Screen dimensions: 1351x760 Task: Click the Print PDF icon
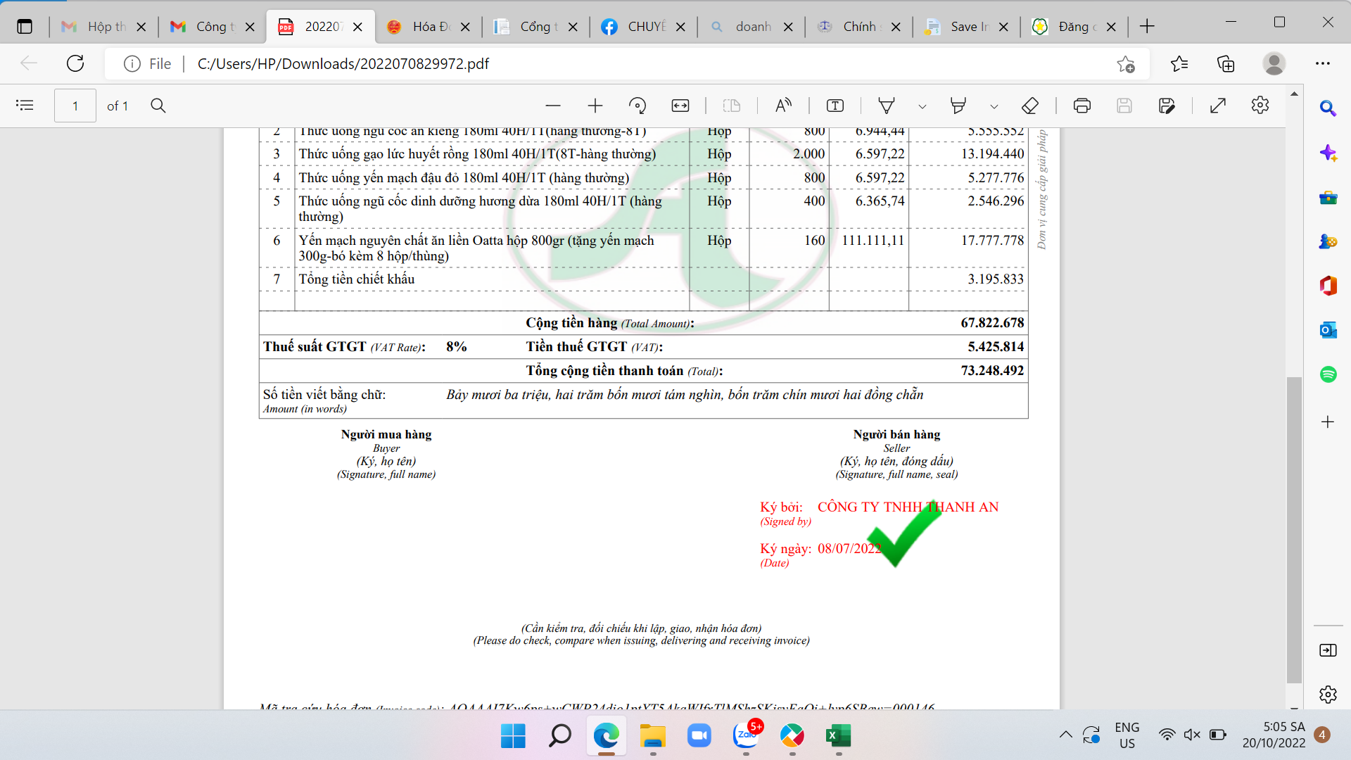tap(1082, 106)
